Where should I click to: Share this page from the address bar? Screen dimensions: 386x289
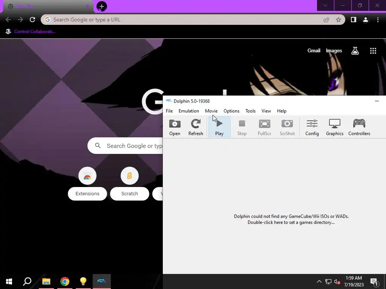326,20
